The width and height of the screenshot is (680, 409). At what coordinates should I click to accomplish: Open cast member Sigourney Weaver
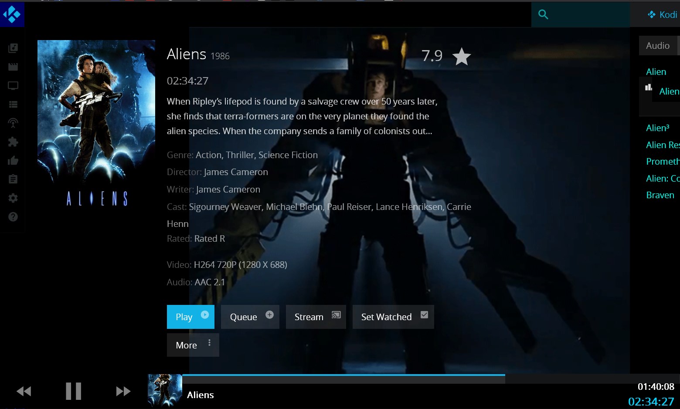(x=225, y=206)
